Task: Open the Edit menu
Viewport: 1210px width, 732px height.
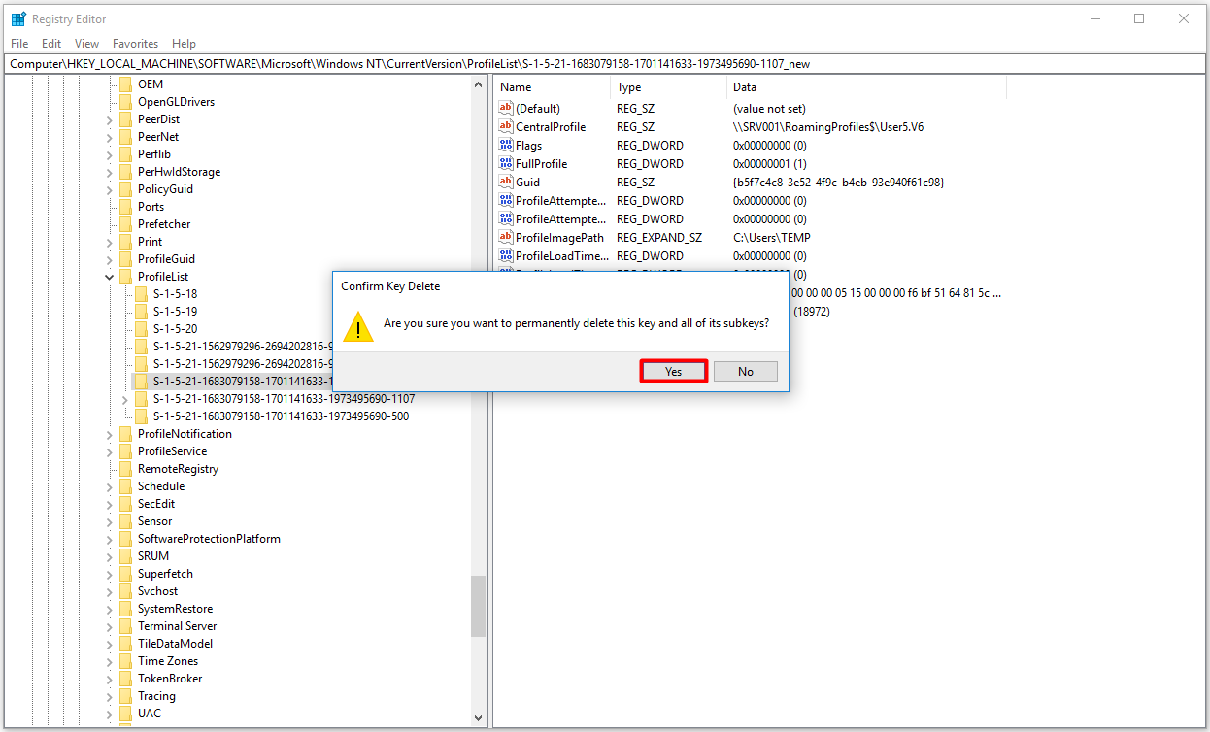Action: 51,44
